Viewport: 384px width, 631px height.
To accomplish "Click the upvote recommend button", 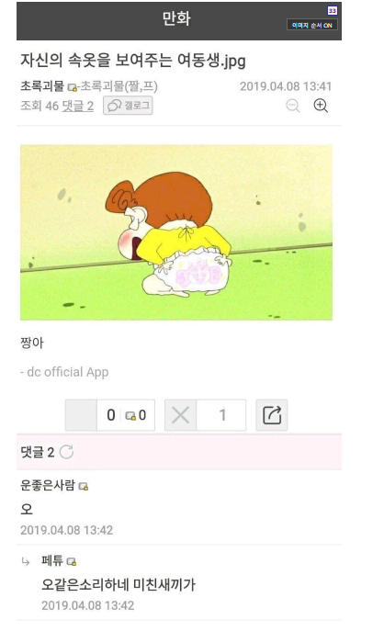I will coord(81,415).
